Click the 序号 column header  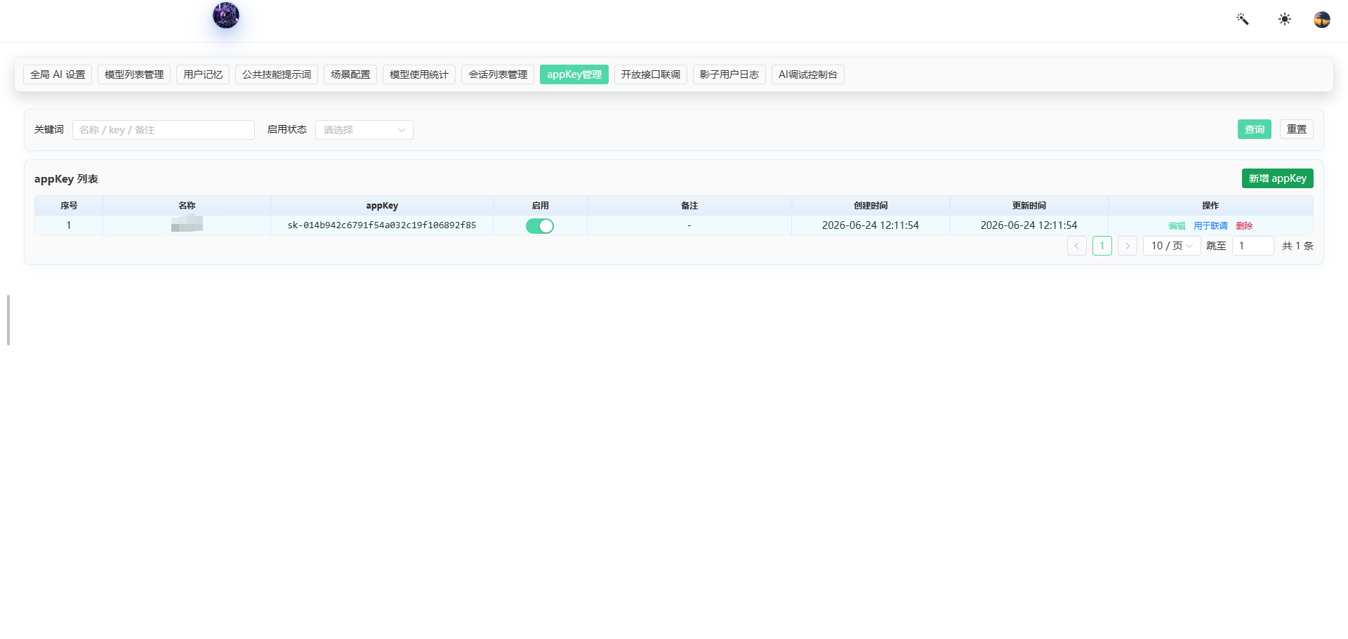coord(69,206)
